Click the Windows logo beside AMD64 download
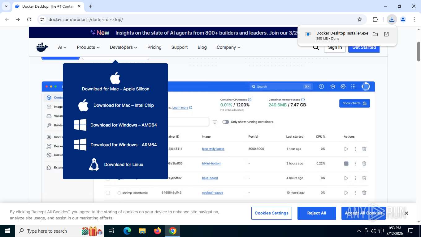 (80, 125)
